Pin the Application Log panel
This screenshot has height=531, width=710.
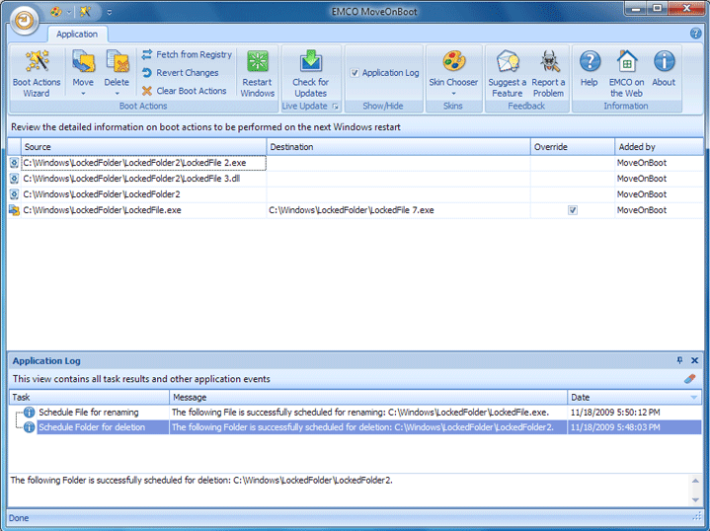[679, 360]
